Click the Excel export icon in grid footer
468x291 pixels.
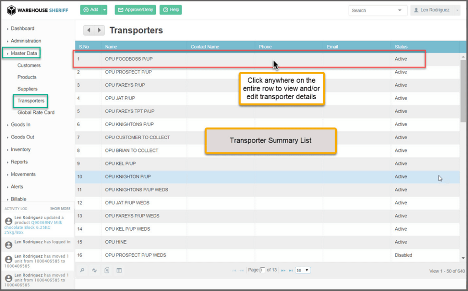pyautogui.click(x=107, y=270)
